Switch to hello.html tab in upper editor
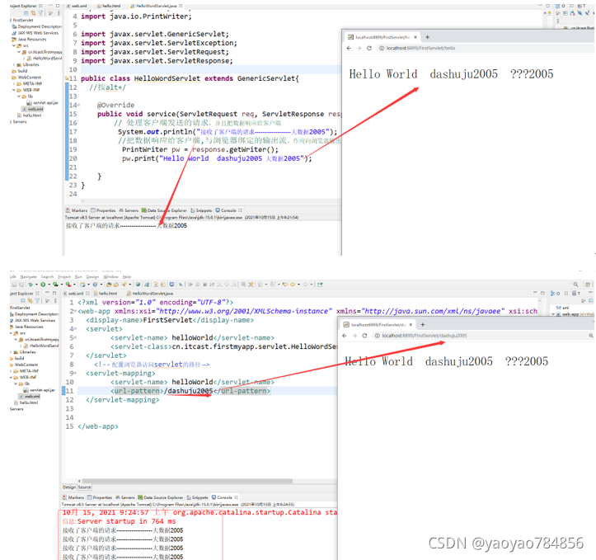 click(109, 6)
